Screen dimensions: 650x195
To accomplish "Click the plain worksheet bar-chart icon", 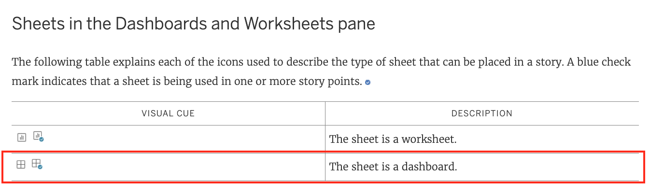I will point(21,138).
